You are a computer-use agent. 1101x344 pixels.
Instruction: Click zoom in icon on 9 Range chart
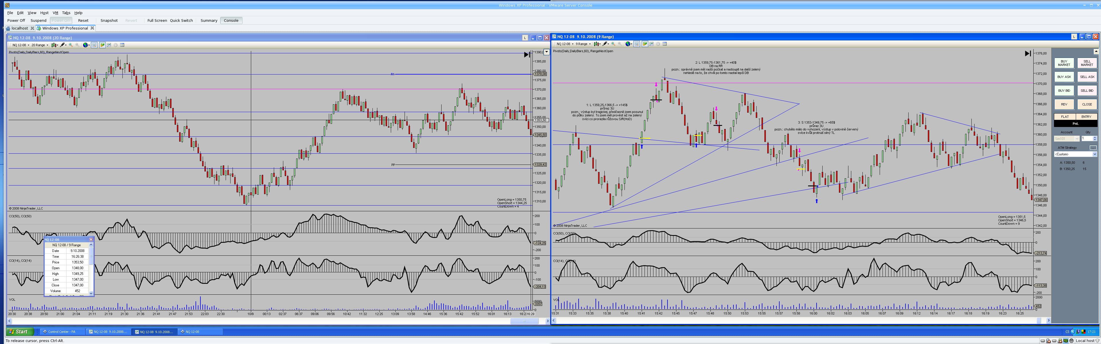[x=613, y=44]
